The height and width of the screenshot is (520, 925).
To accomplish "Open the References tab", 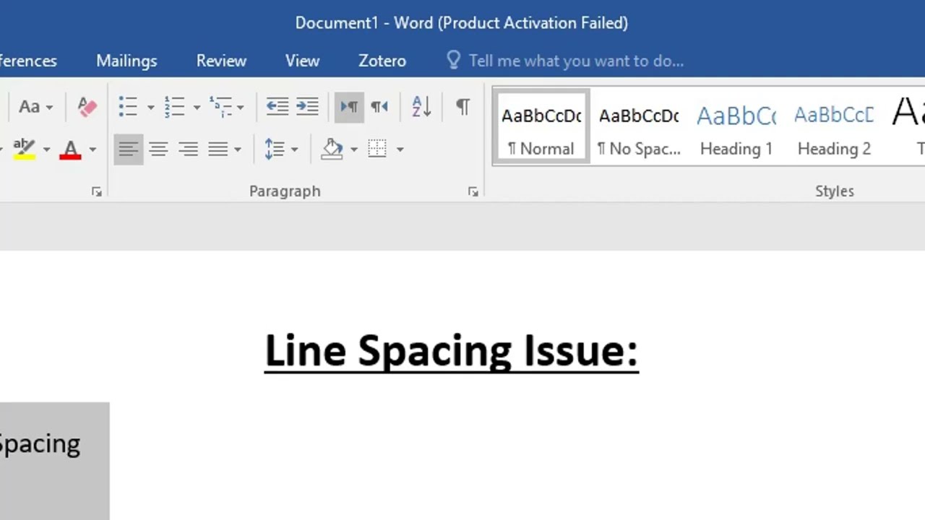I will tap(28, 61).
